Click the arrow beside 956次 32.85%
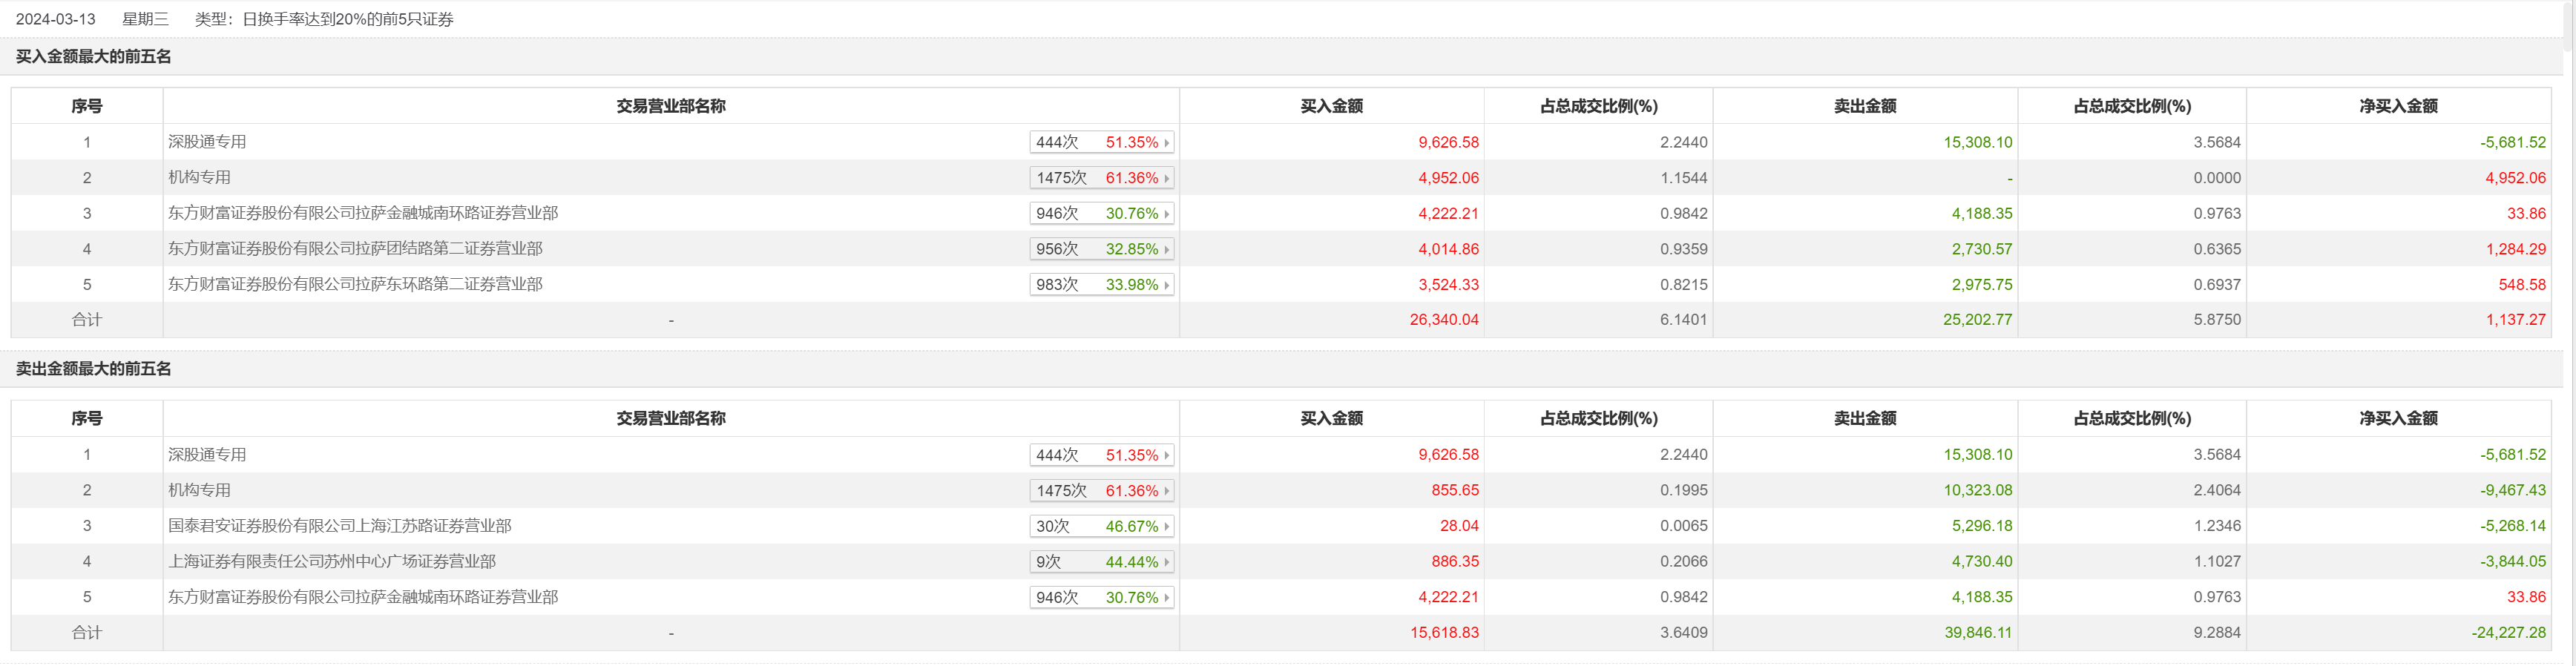 click(x=1166, y=250)
